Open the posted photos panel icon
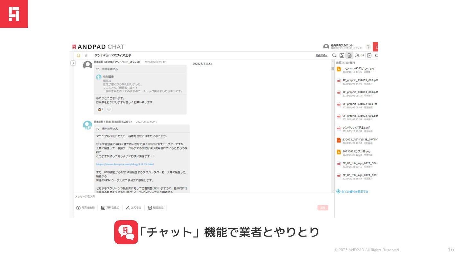 [x=342, y=55]
